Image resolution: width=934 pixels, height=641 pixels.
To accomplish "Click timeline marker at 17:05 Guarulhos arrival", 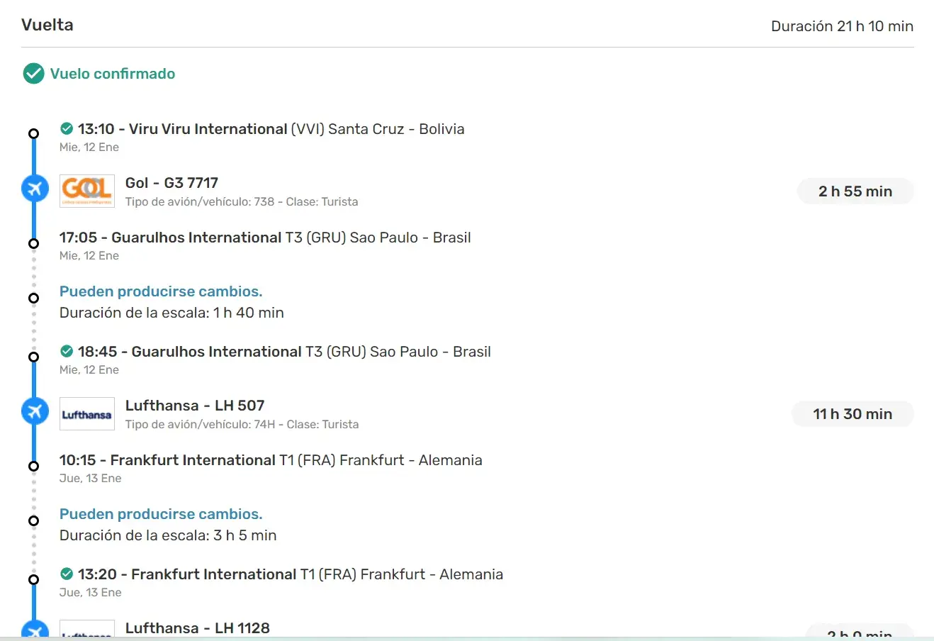I will tap(33, 243).
